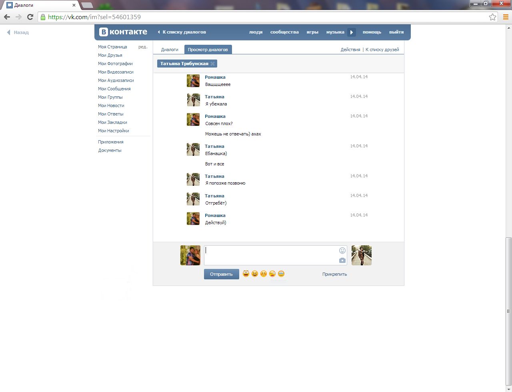Go to К списку друзей
Screen dimensions: 512x392
tap(382, 50)
